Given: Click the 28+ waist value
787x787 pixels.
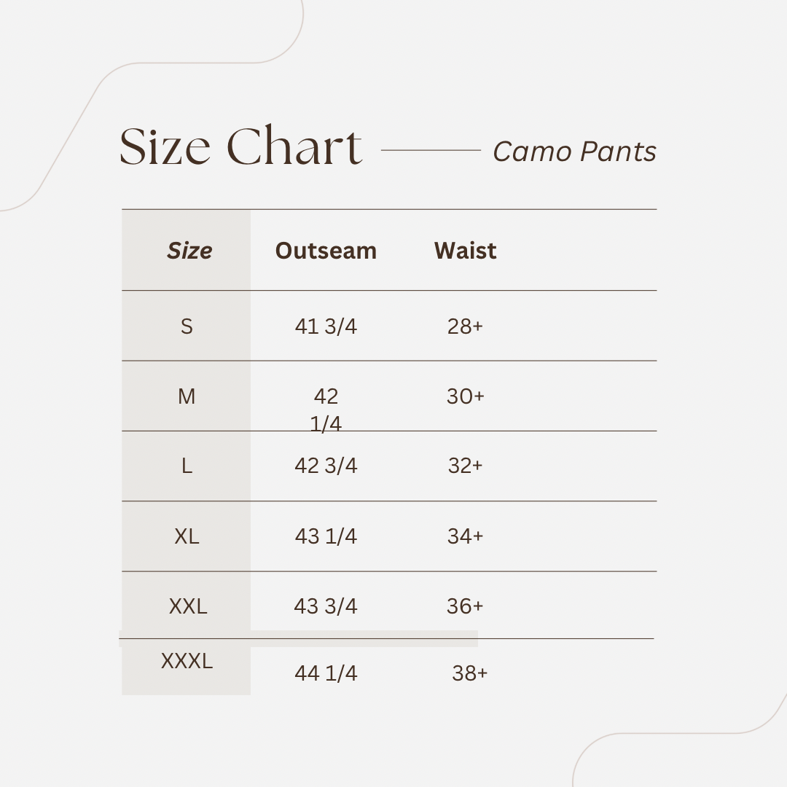Looking at the screenshot, I should pos(465,326).
